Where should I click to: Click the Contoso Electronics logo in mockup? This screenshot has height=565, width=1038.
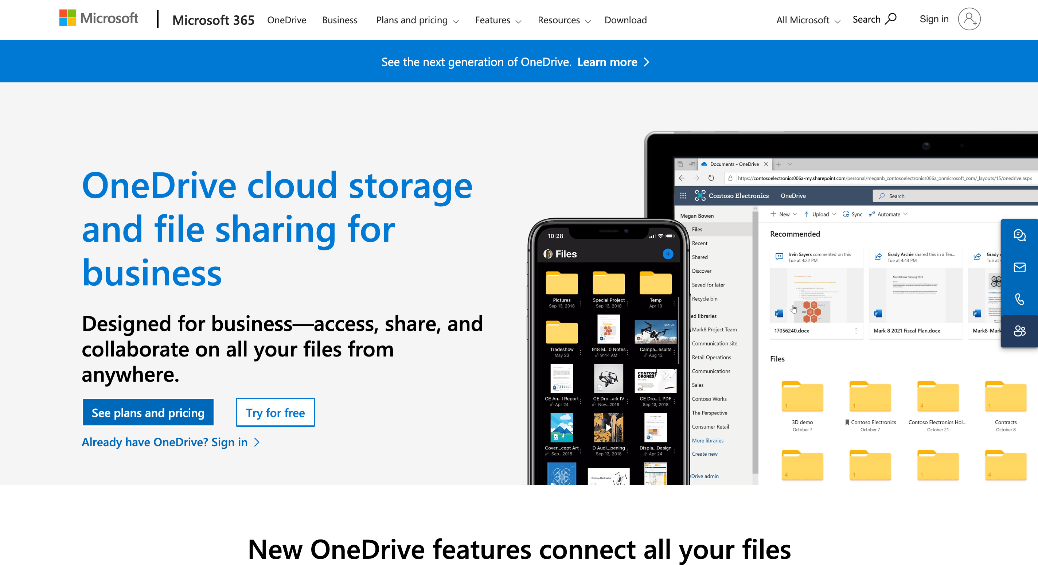click(701, 195)
